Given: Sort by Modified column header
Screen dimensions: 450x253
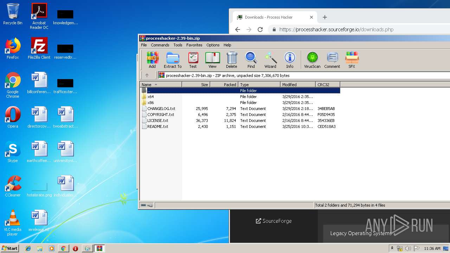Looking at the screenshot, I should click(298, 85).
